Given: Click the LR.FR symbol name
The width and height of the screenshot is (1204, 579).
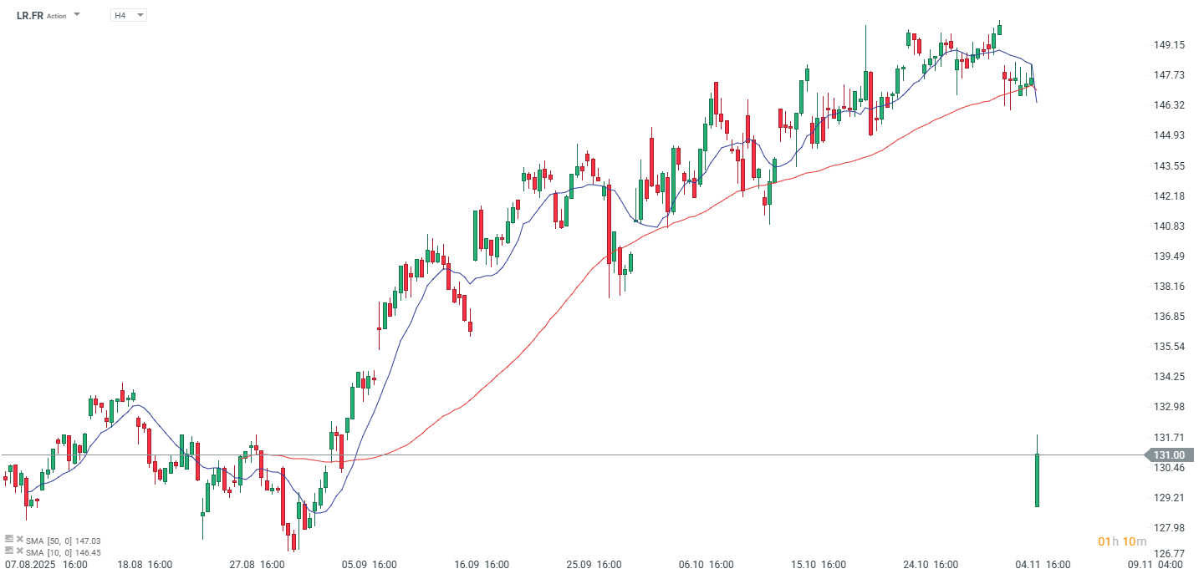Looking at the screenshot, I should pos(30,15).
